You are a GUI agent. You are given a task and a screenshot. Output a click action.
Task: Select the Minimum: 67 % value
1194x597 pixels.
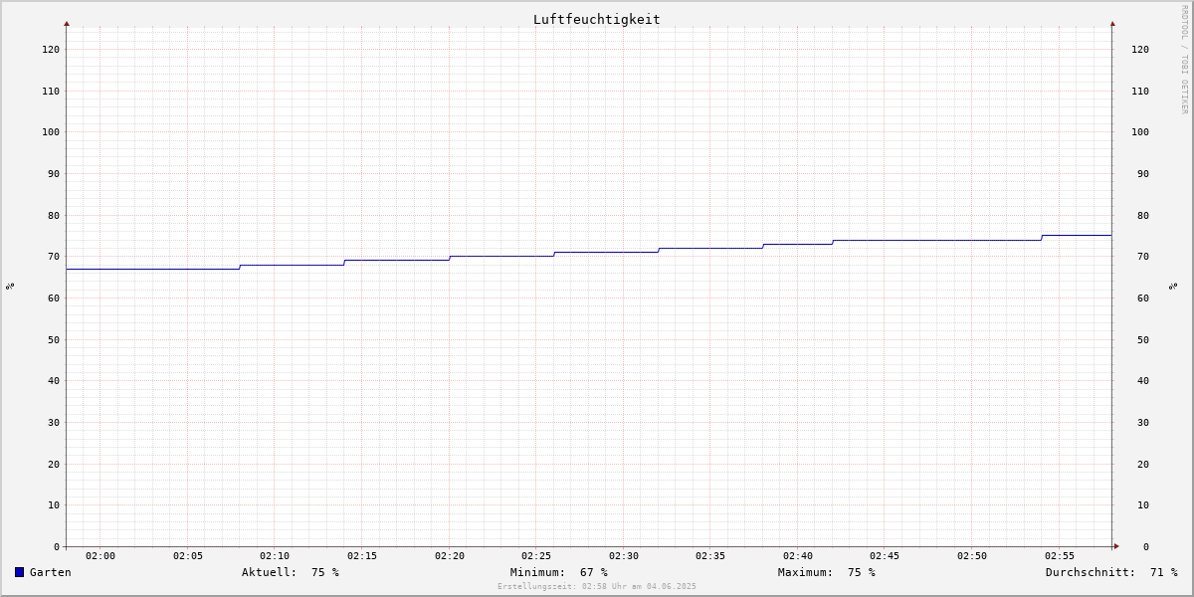click(x=559, y=572)
